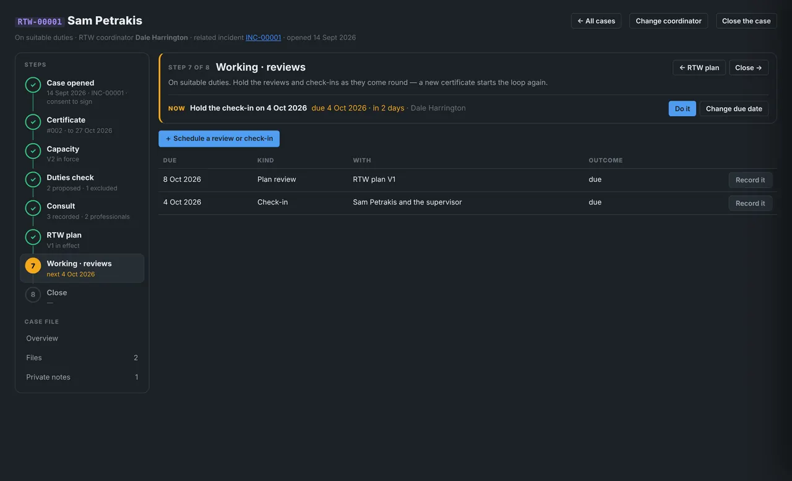792x481 pixels.
Task: Click the Check-in kind cell
Action: [272, 202]
